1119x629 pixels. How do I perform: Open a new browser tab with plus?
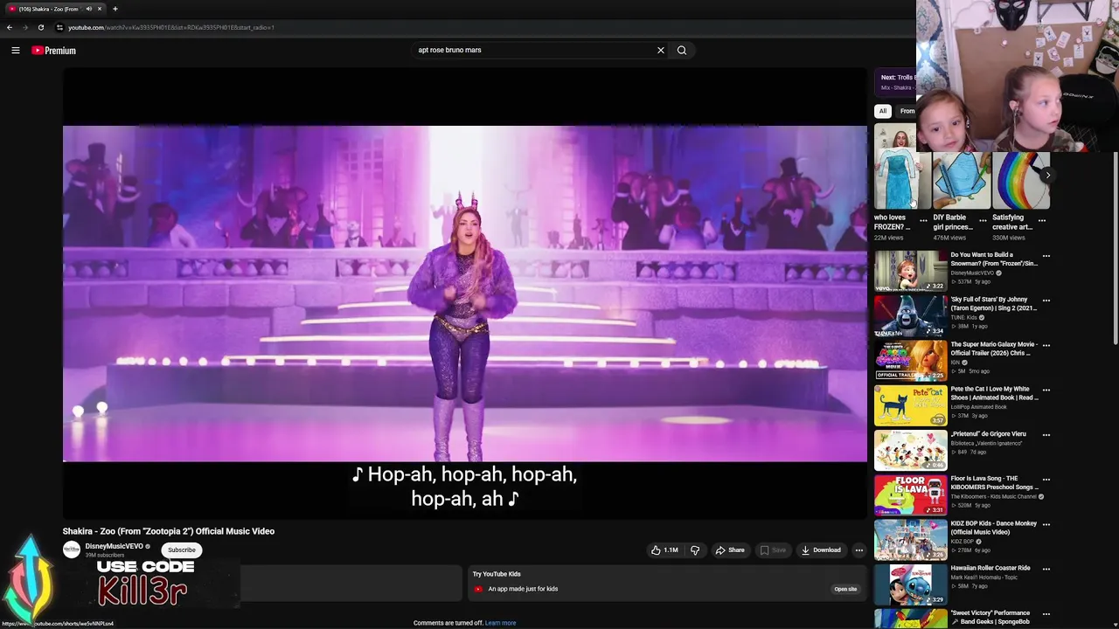[x=115, y=9]
